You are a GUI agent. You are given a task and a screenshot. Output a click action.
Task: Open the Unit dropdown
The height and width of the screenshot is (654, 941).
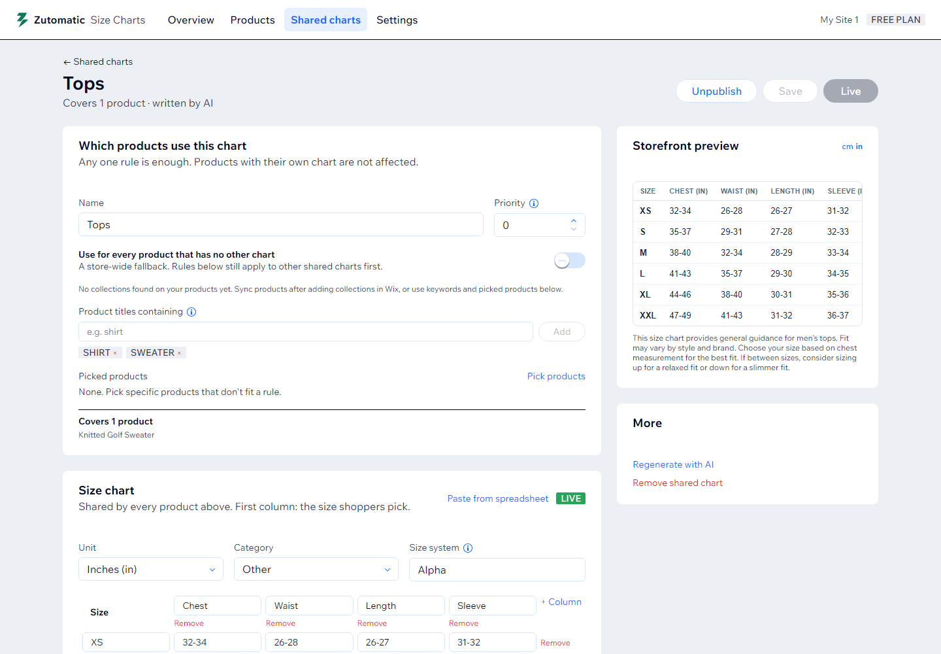pos(151,570)
